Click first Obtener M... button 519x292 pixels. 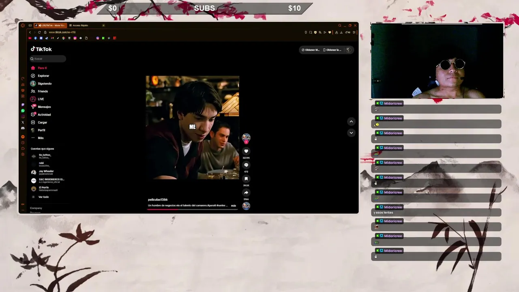tap(311, 50)
